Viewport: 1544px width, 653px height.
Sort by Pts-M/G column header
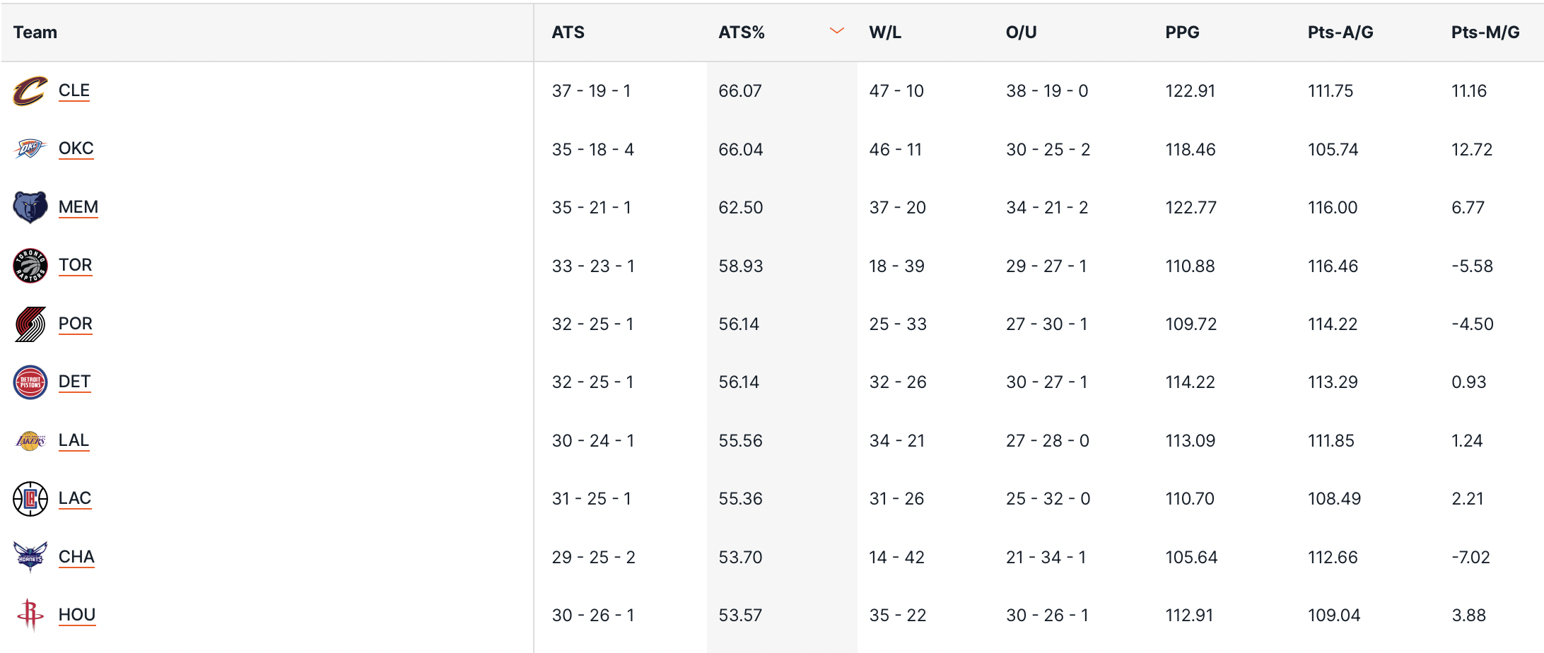point(1485,33)
